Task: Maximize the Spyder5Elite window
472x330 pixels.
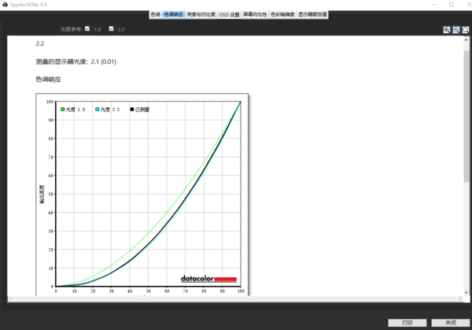Action: [452, 4]
